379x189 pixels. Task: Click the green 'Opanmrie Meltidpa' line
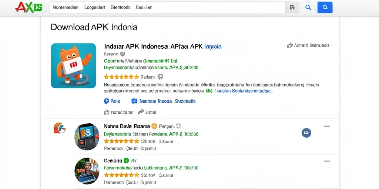click(141, 61)
